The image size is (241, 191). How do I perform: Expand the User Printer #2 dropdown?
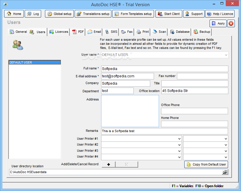(x=179, y=145)
